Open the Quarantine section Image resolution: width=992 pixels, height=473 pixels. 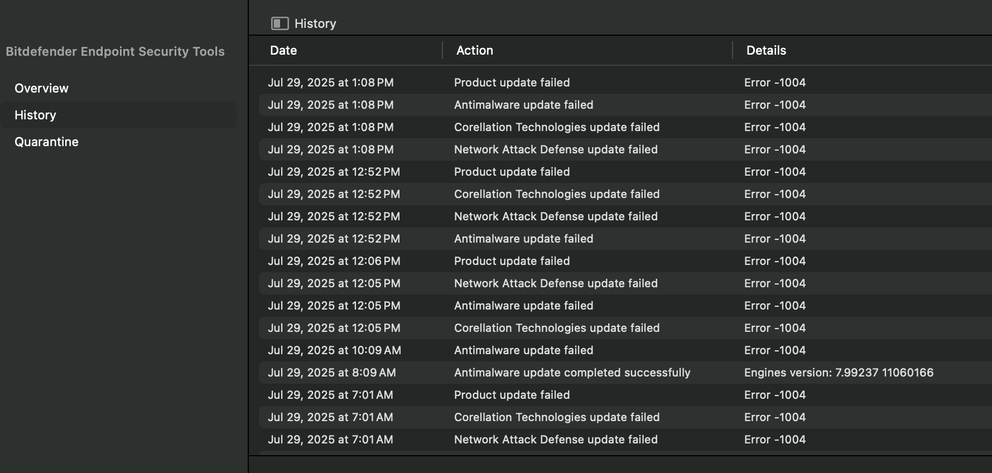point(46,142)
